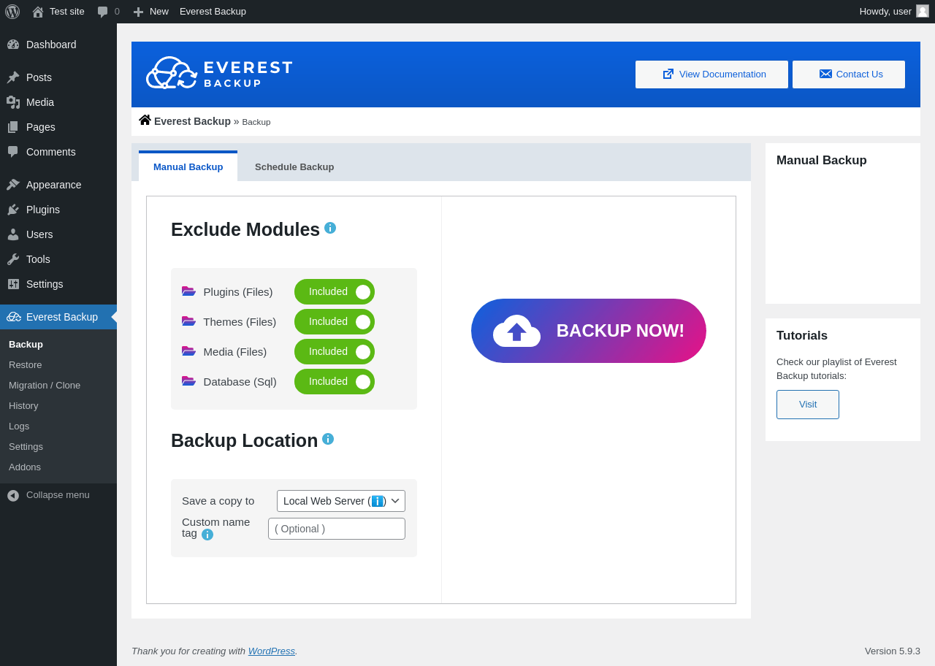Click the Custom name tag info icon
This screenshot has width=935, height=666.
[207, 535]
